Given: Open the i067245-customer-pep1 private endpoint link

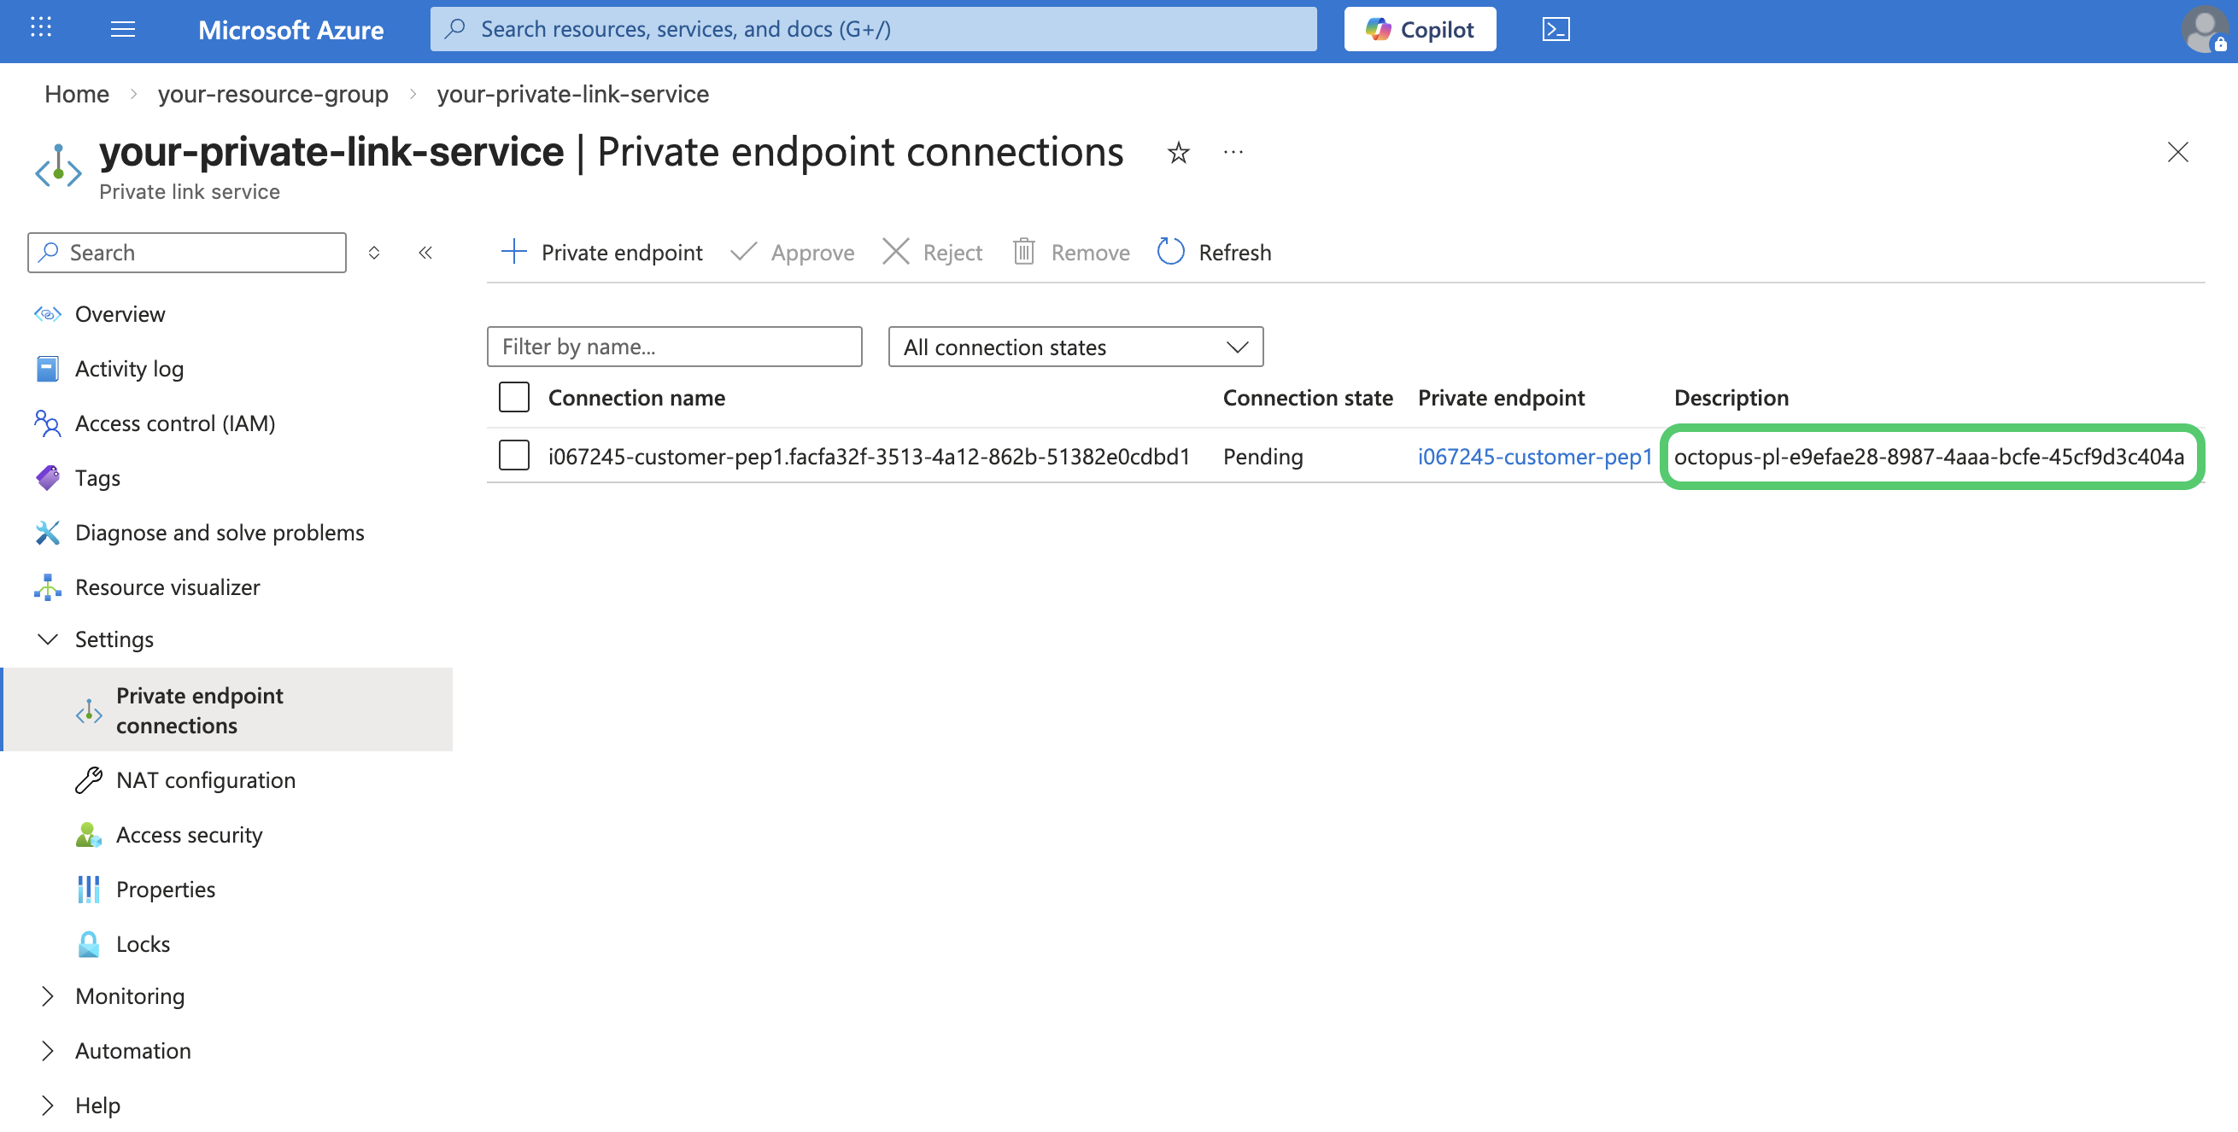Looking at the screenshot, I should pyautogui.click(x=1534, y=456).
